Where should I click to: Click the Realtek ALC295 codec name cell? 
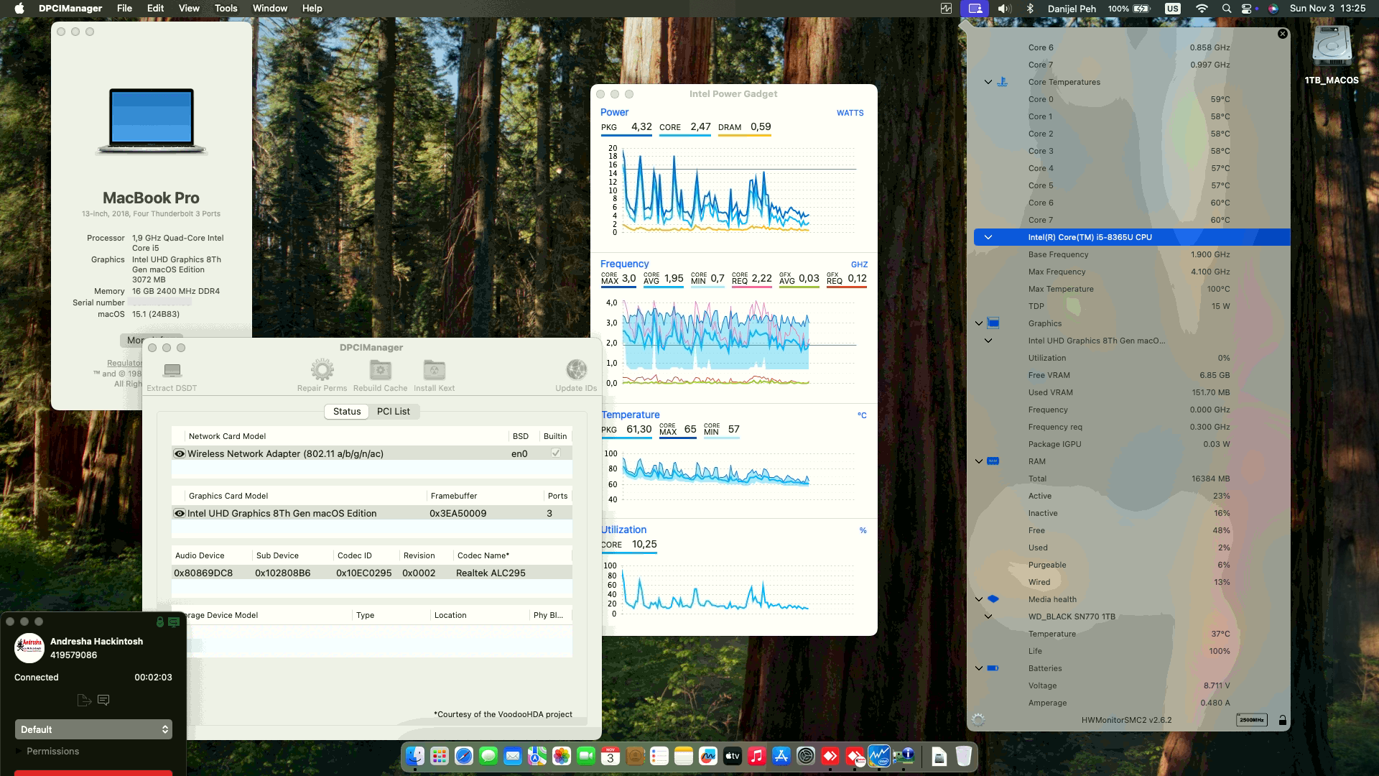[x=491, y=573]
